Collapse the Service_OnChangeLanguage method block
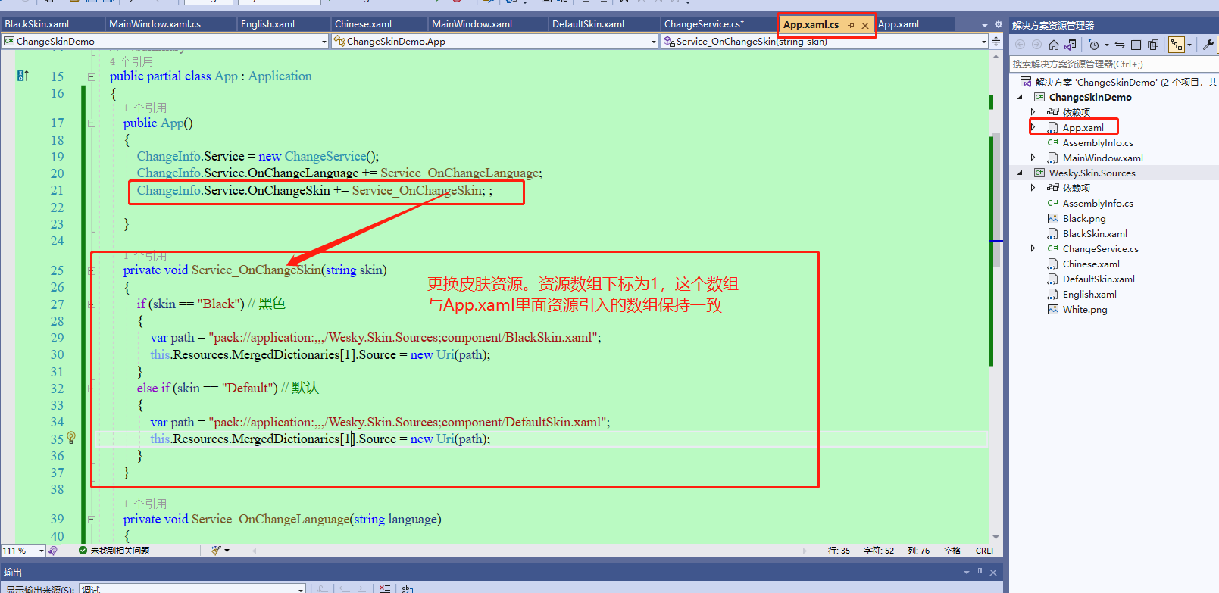 click(91, 520)
